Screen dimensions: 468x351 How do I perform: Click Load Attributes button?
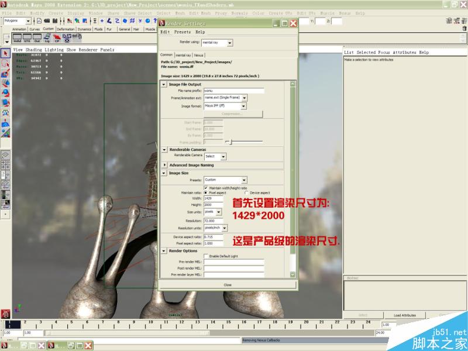click(405, 315)
